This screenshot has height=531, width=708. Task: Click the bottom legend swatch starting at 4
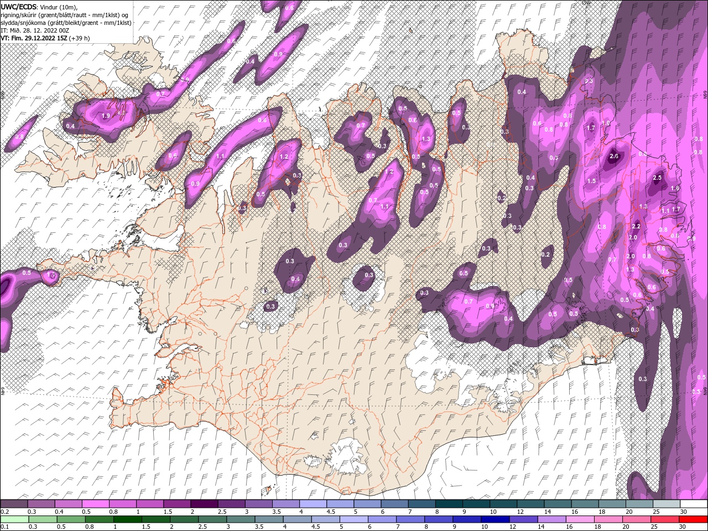tap(296, 519)
